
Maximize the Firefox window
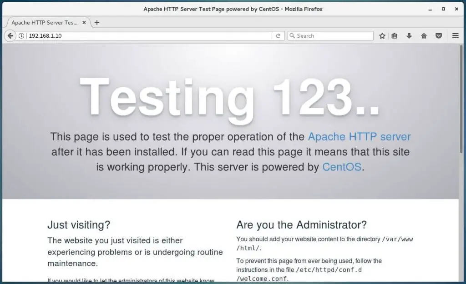tap(443, 9)
